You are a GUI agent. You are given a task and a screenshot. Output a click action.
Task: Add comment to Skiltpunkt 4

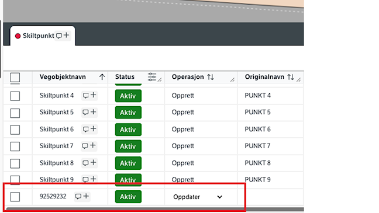click(x=89, y=95)
